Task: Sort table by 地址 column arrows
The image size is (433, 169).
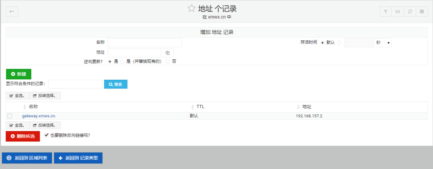Action: tap(298, 107)
